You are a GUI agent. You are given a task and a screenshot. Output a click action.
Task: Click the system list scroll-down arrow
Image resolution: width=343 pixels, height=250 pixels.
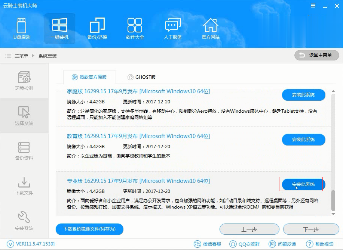(x=333, y=214)
